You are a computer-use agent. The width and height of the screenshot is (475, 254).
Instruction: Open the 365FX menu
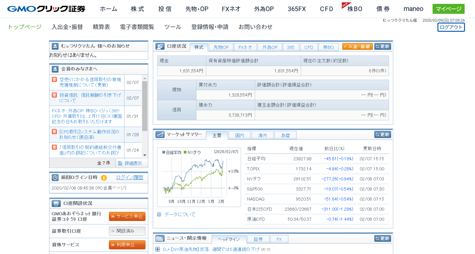(297, 9)
